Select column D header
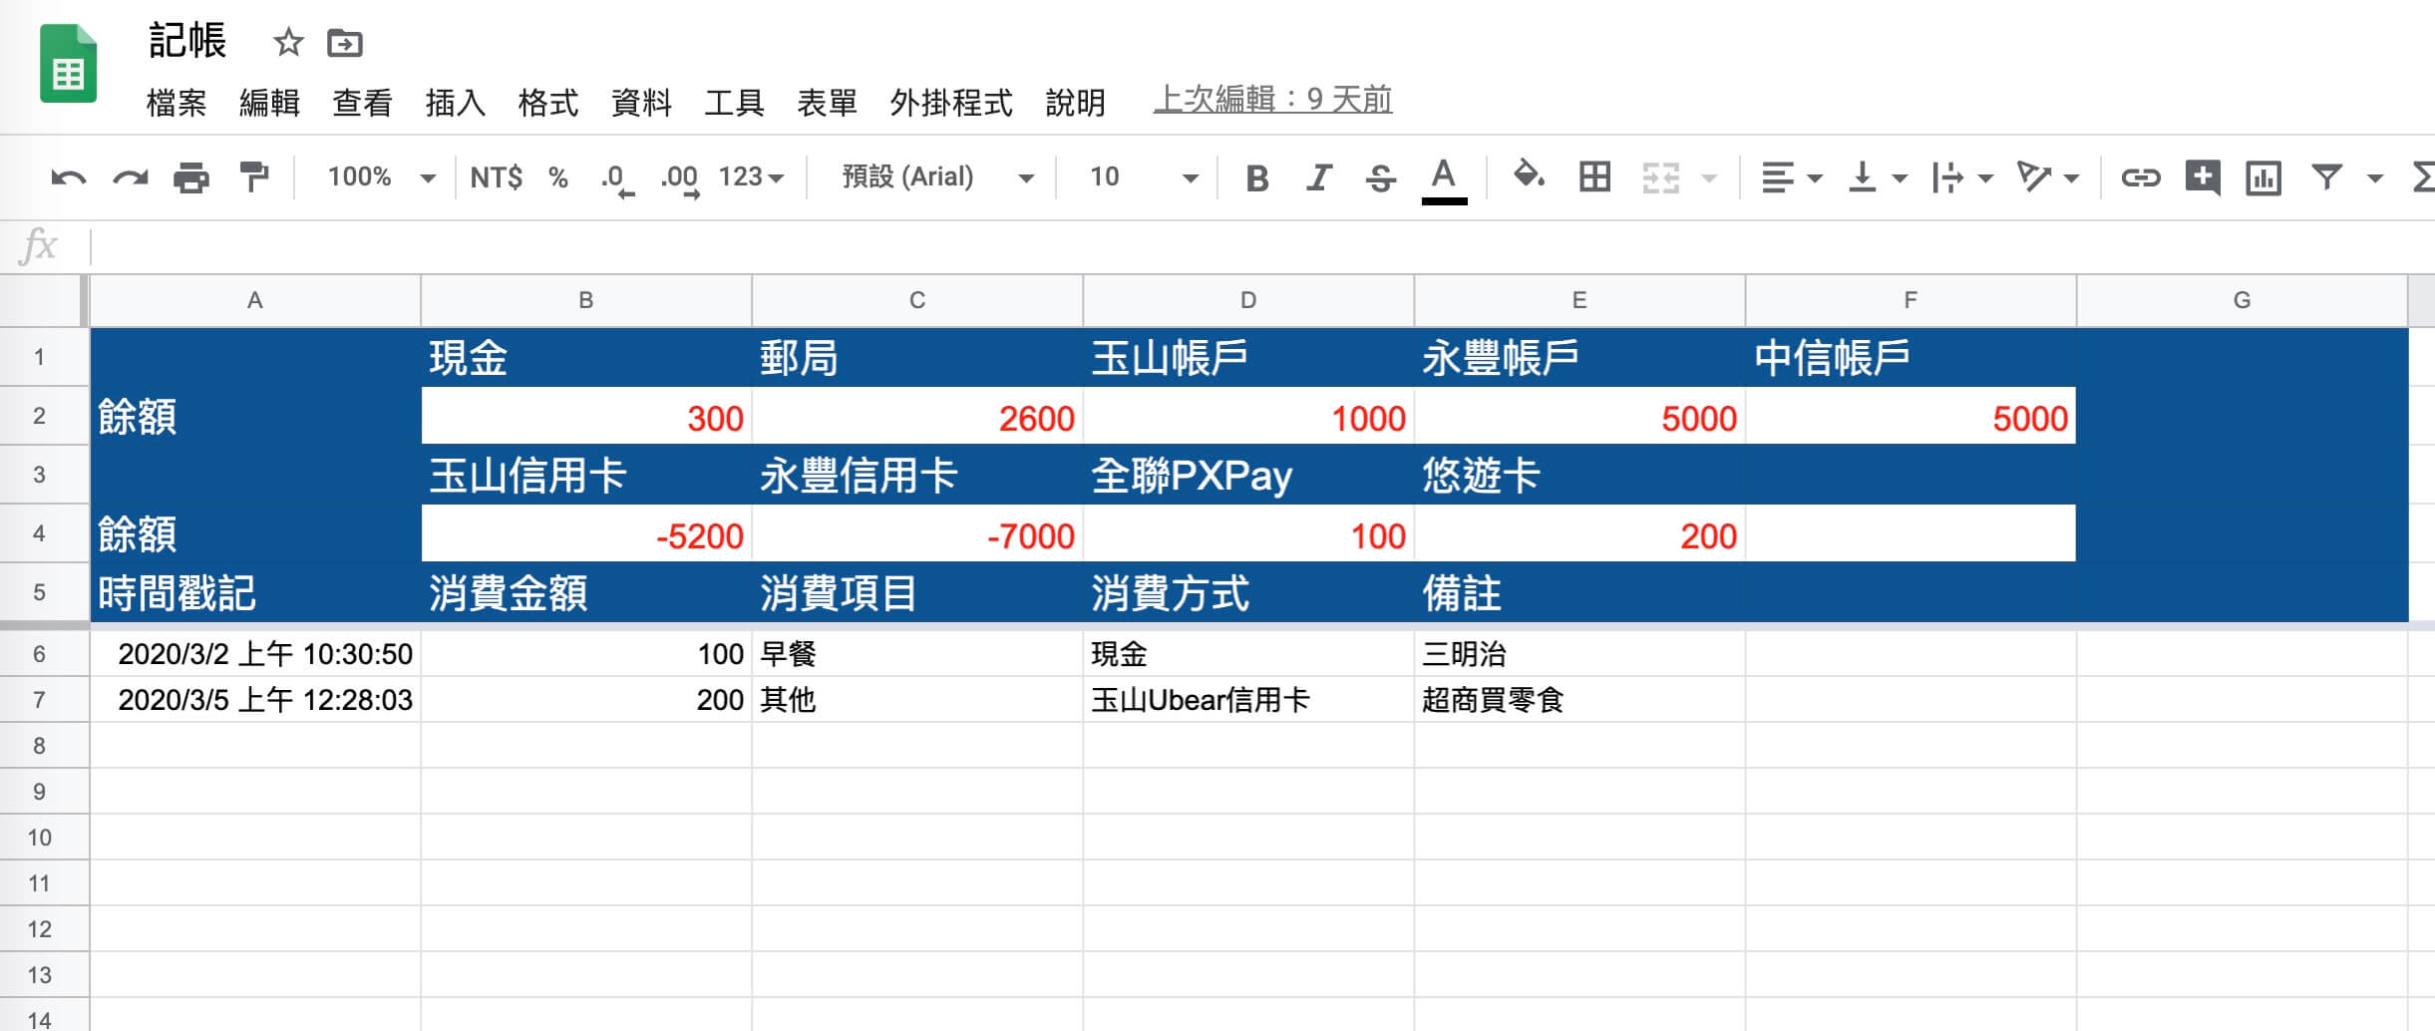Screen dimensions: 2435x1031 (1248, 300)
